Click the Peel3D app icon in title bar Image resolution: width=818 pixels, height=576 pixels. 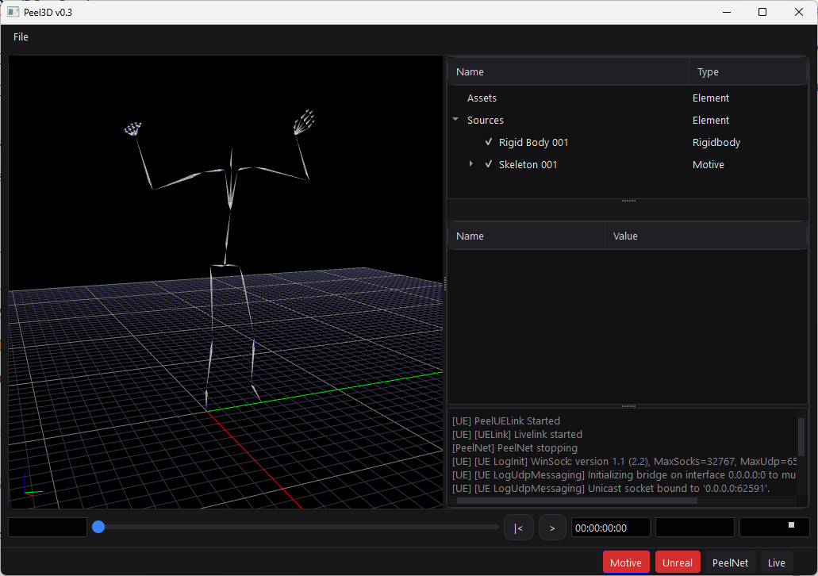point(13,12)
